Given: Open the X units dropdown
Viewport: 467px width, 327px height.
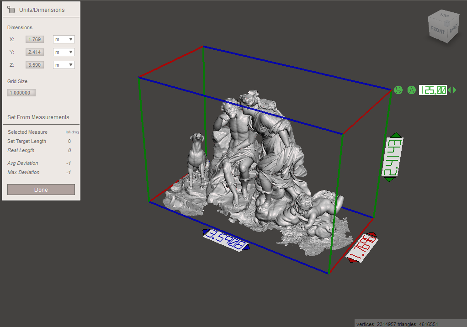Looking at the screenshot, I should [64, 39].
